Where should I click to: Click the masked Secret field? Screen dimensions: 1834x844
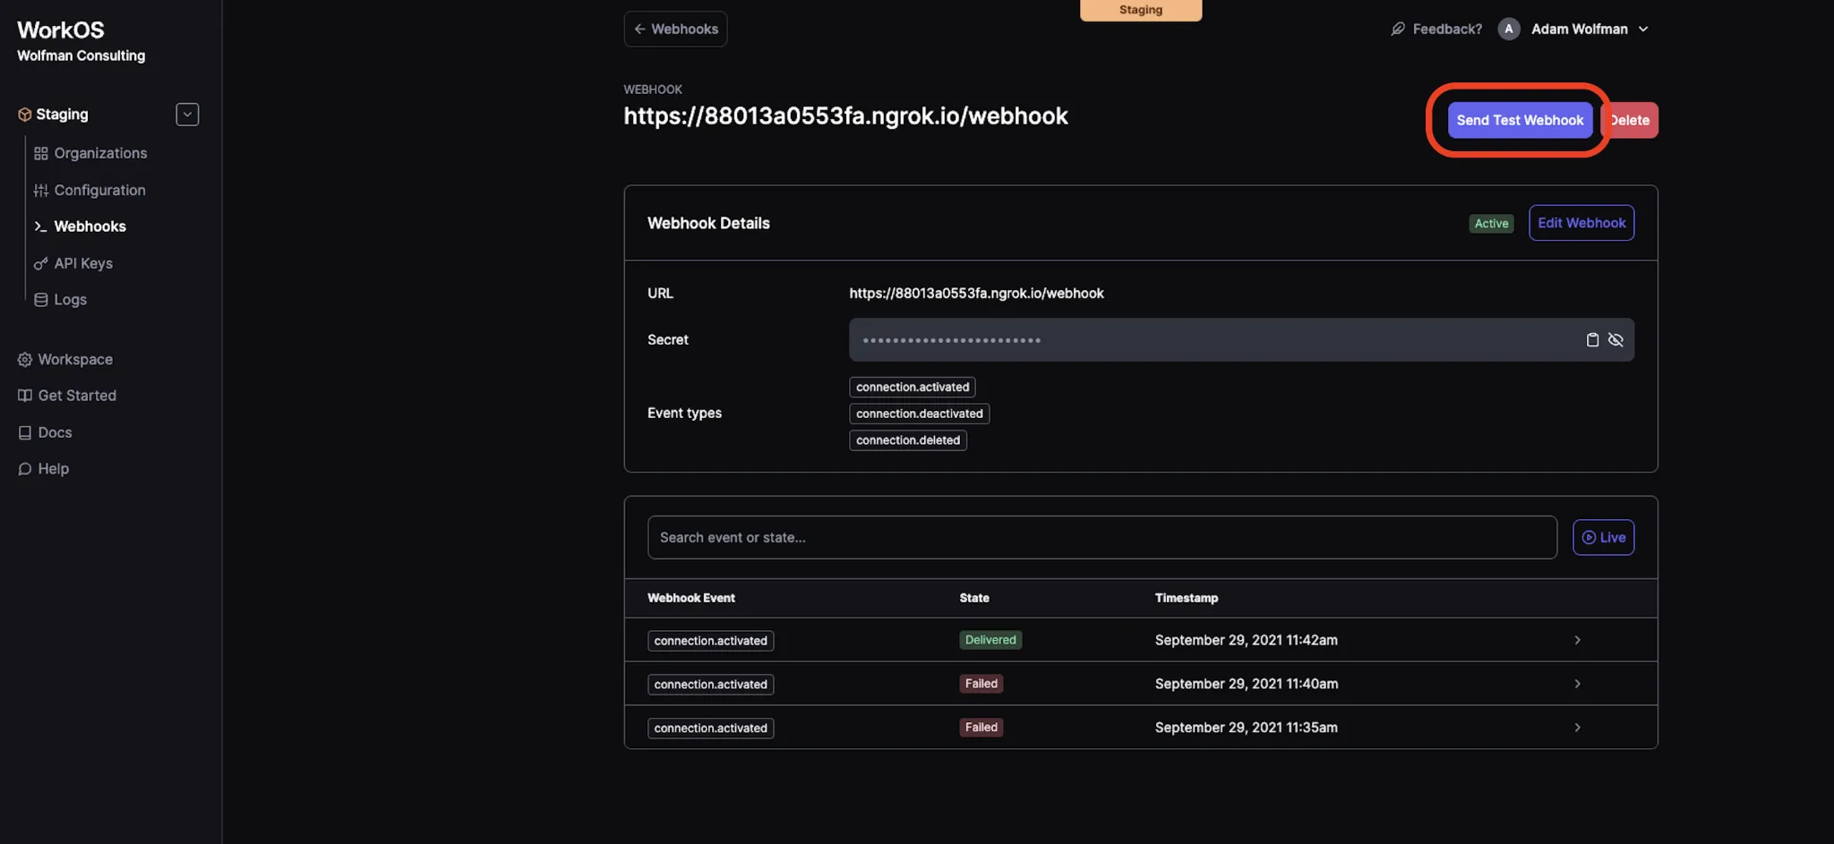click(x=1241, y=340)
